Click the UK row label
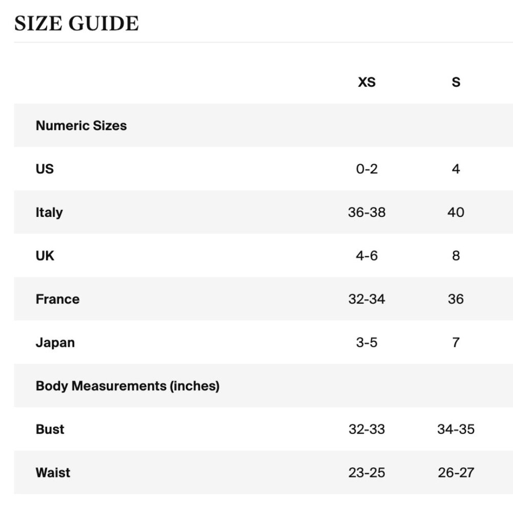 click(x=45, y=255)
